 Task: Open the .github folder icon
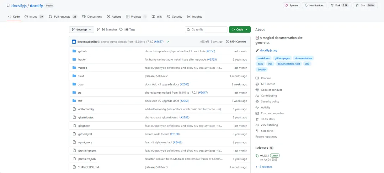point(74,51)
